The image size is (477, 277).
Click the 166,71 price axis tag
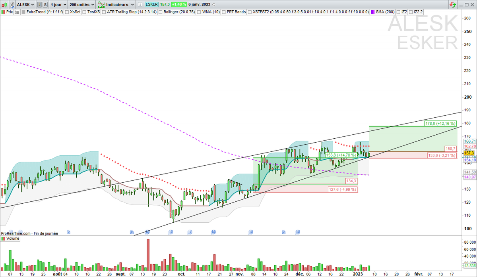coord(470,141)
